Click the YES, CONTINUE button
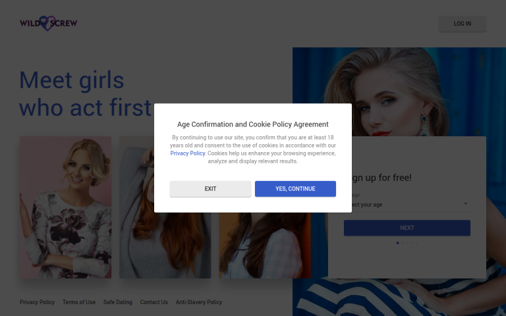This screenshot has height=316, width=506. (x=295, y=189)
